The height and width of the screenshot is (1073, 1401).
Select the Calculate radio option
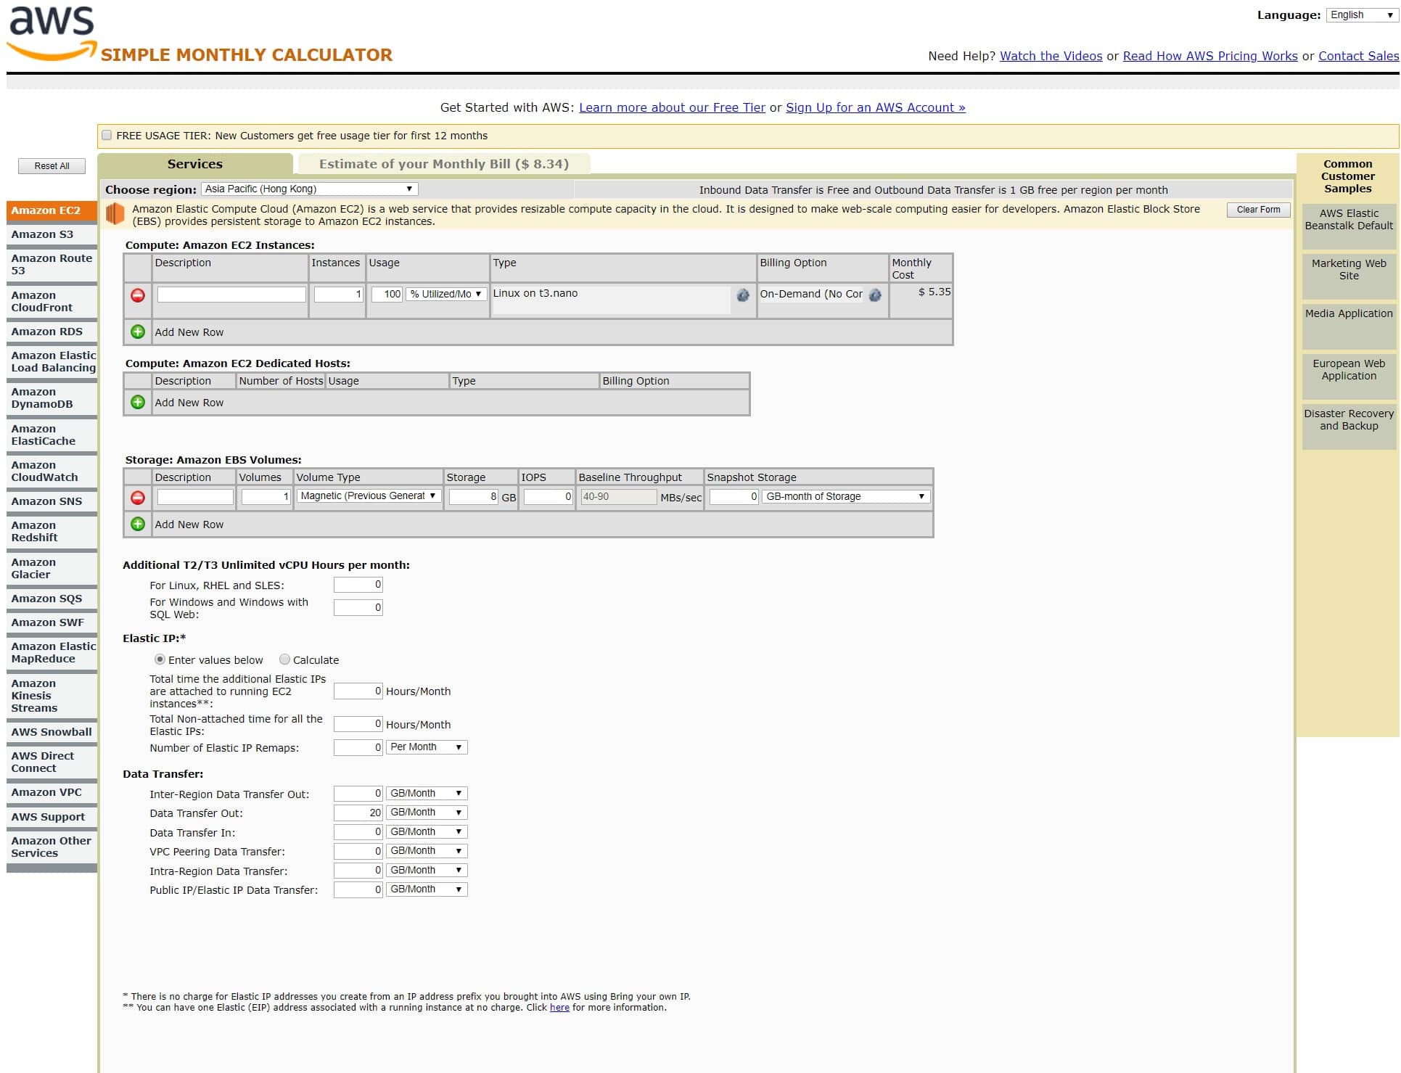point(284,659)
